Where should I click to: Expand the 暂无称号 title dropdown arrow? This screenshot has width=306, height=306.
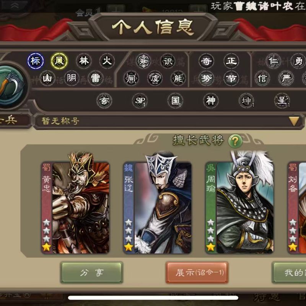pos(294,121)
